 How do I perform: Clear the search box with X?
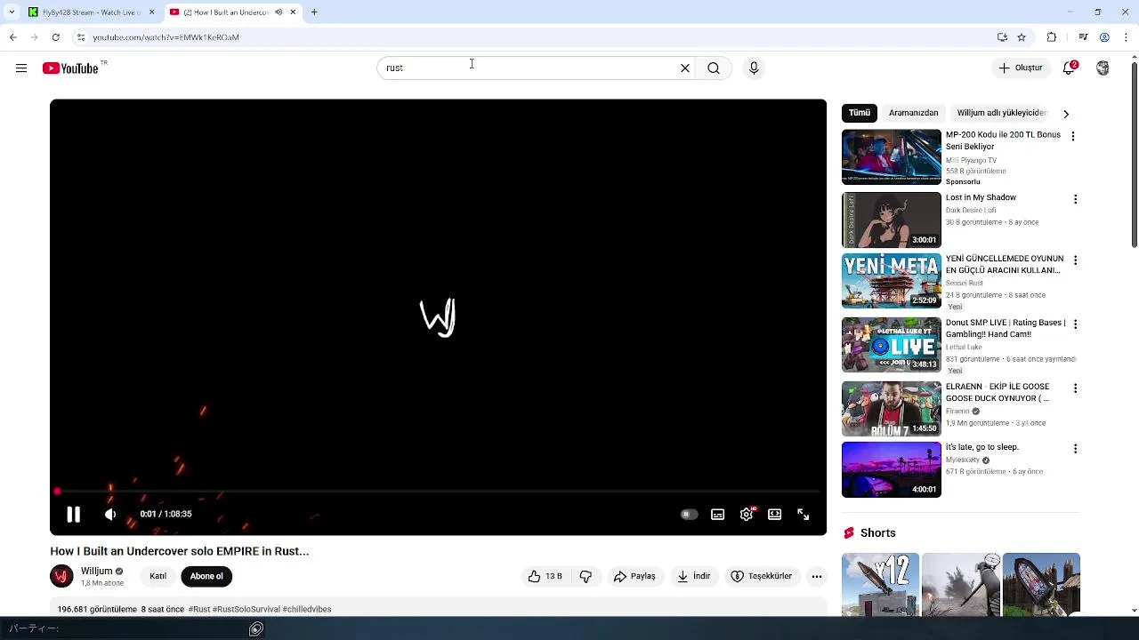pyautogui.click(x=685, y=68)
